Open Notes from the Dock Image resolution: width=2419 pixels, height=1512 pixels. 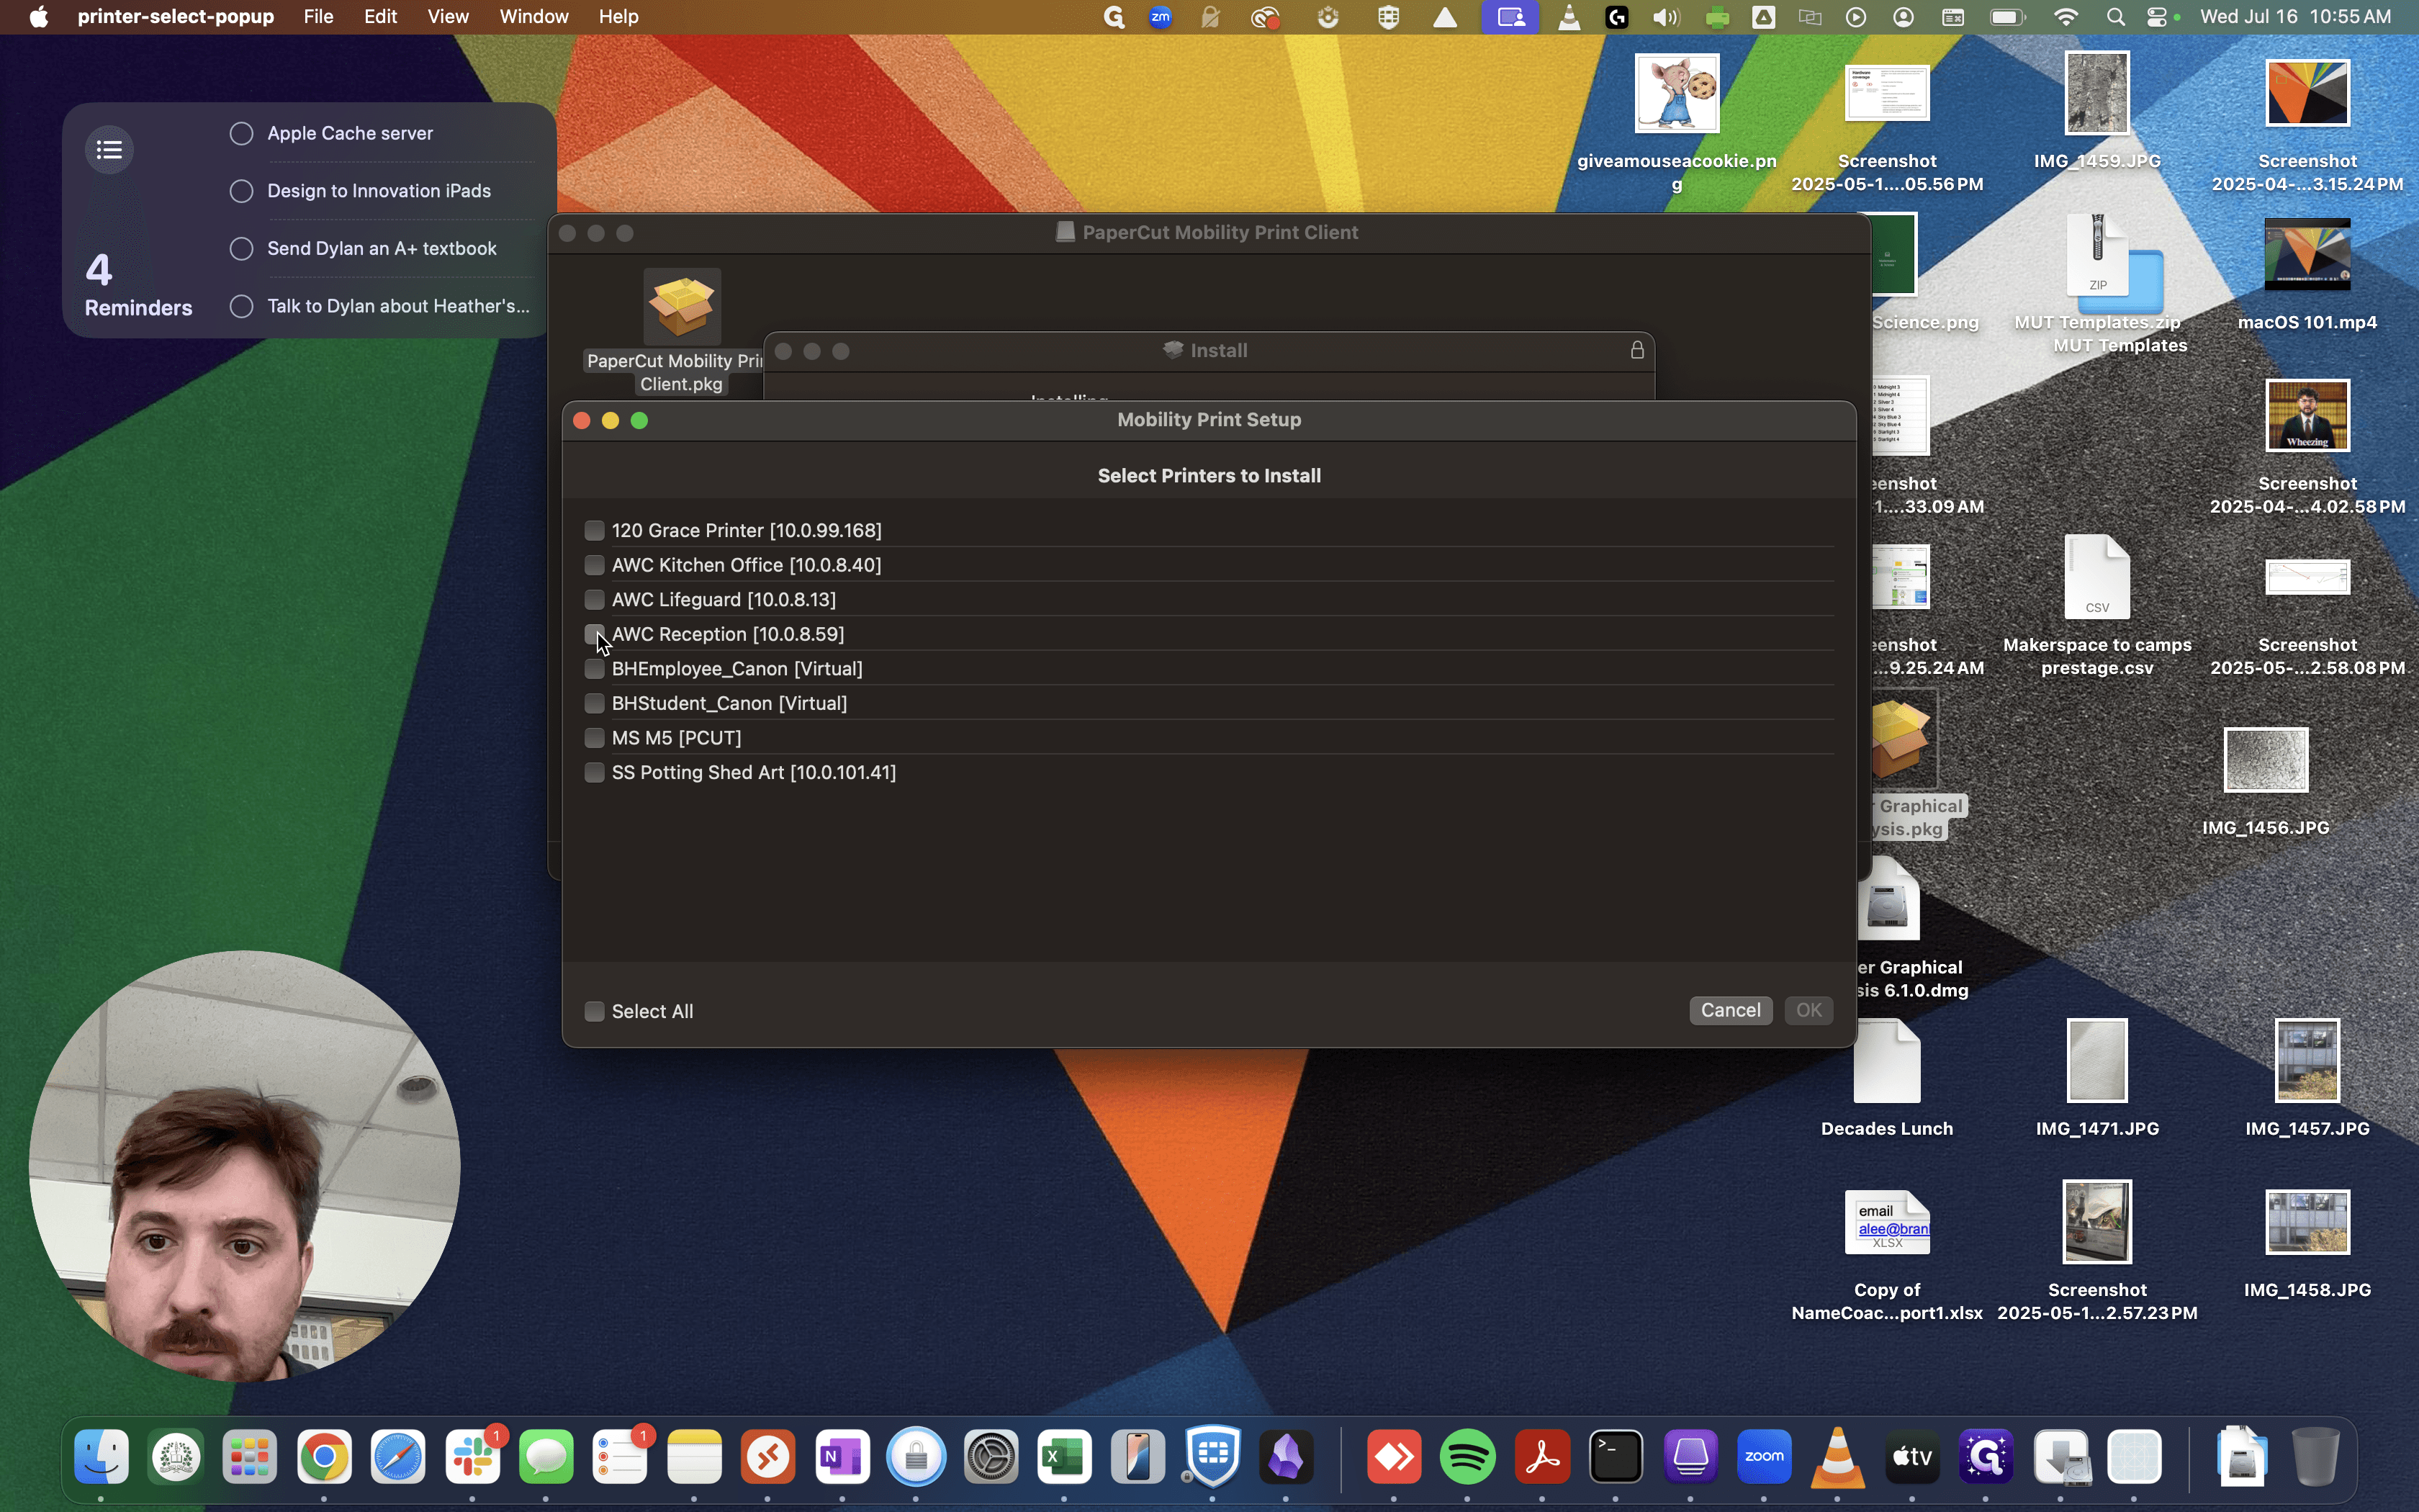pos(695,1457)
